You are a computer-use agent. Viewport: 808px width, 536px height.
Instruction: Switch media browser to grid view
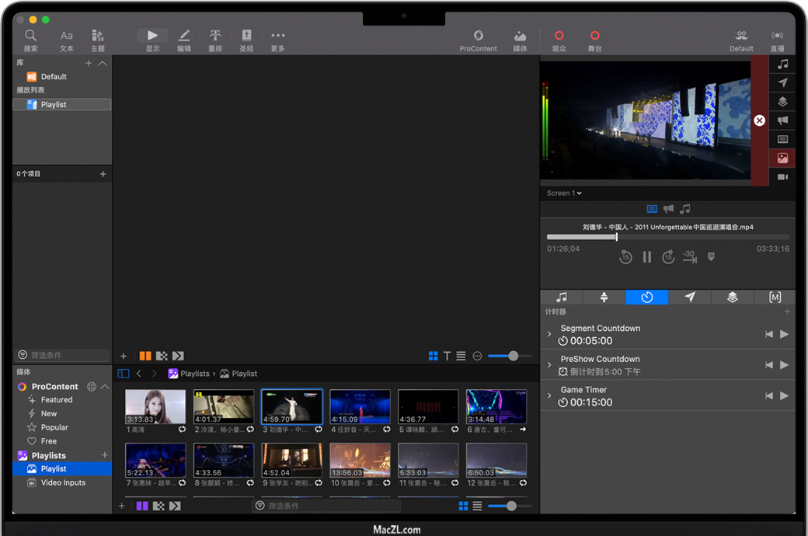tap(463, 506)
